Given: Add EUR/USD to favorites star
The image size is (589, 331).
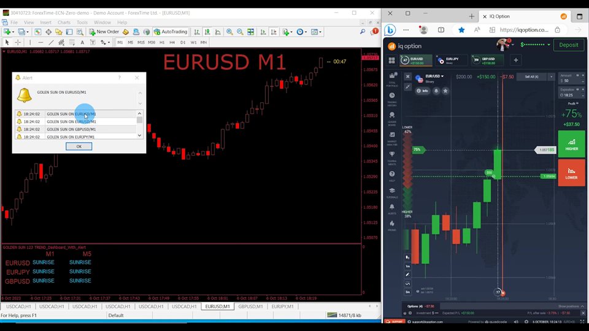Looking at the screenshot, I should [x=445, y=91].
